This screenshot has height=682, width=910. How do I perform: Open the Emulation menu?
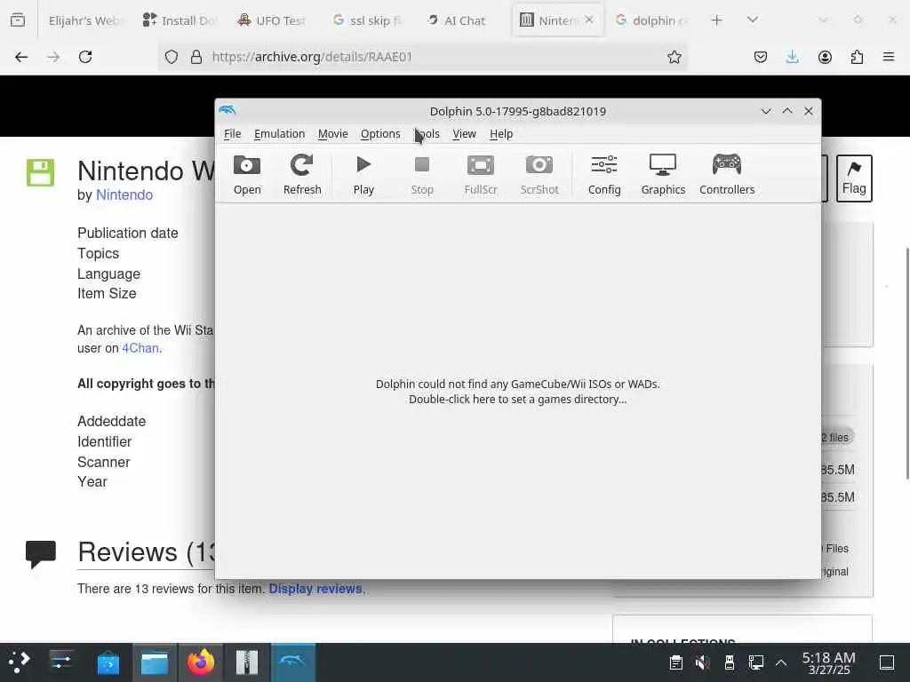pyautogui.click(x=279, y=134)
